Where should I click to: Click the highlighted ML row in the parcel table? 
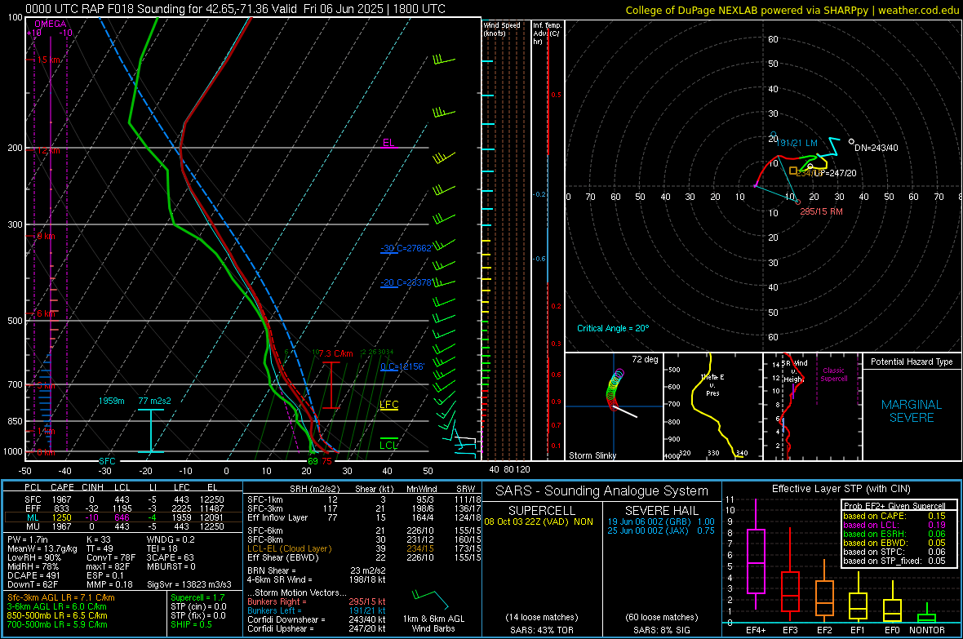[123, 517]
